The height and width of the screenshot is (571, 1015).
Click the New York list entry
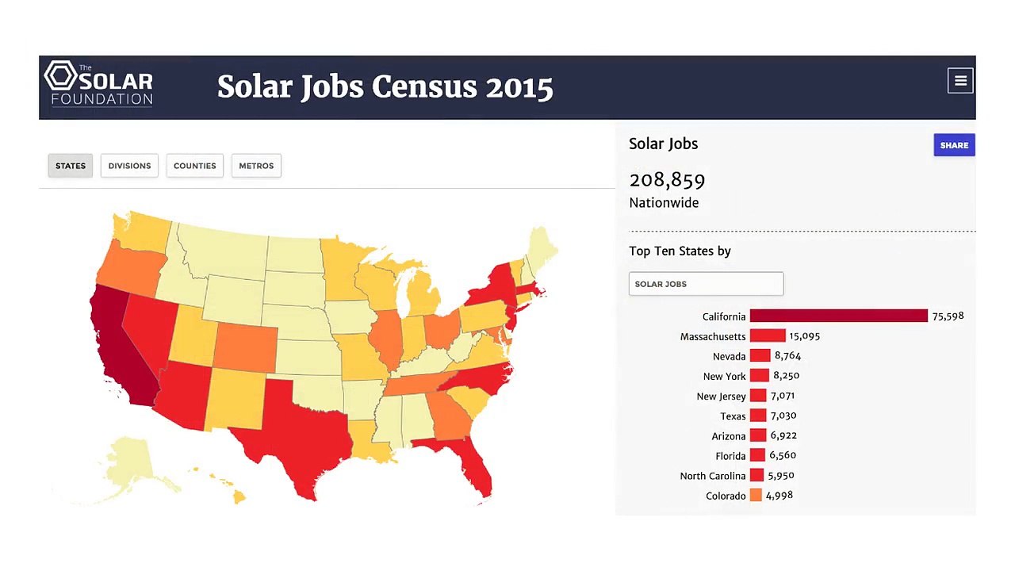tap(724, 377)
